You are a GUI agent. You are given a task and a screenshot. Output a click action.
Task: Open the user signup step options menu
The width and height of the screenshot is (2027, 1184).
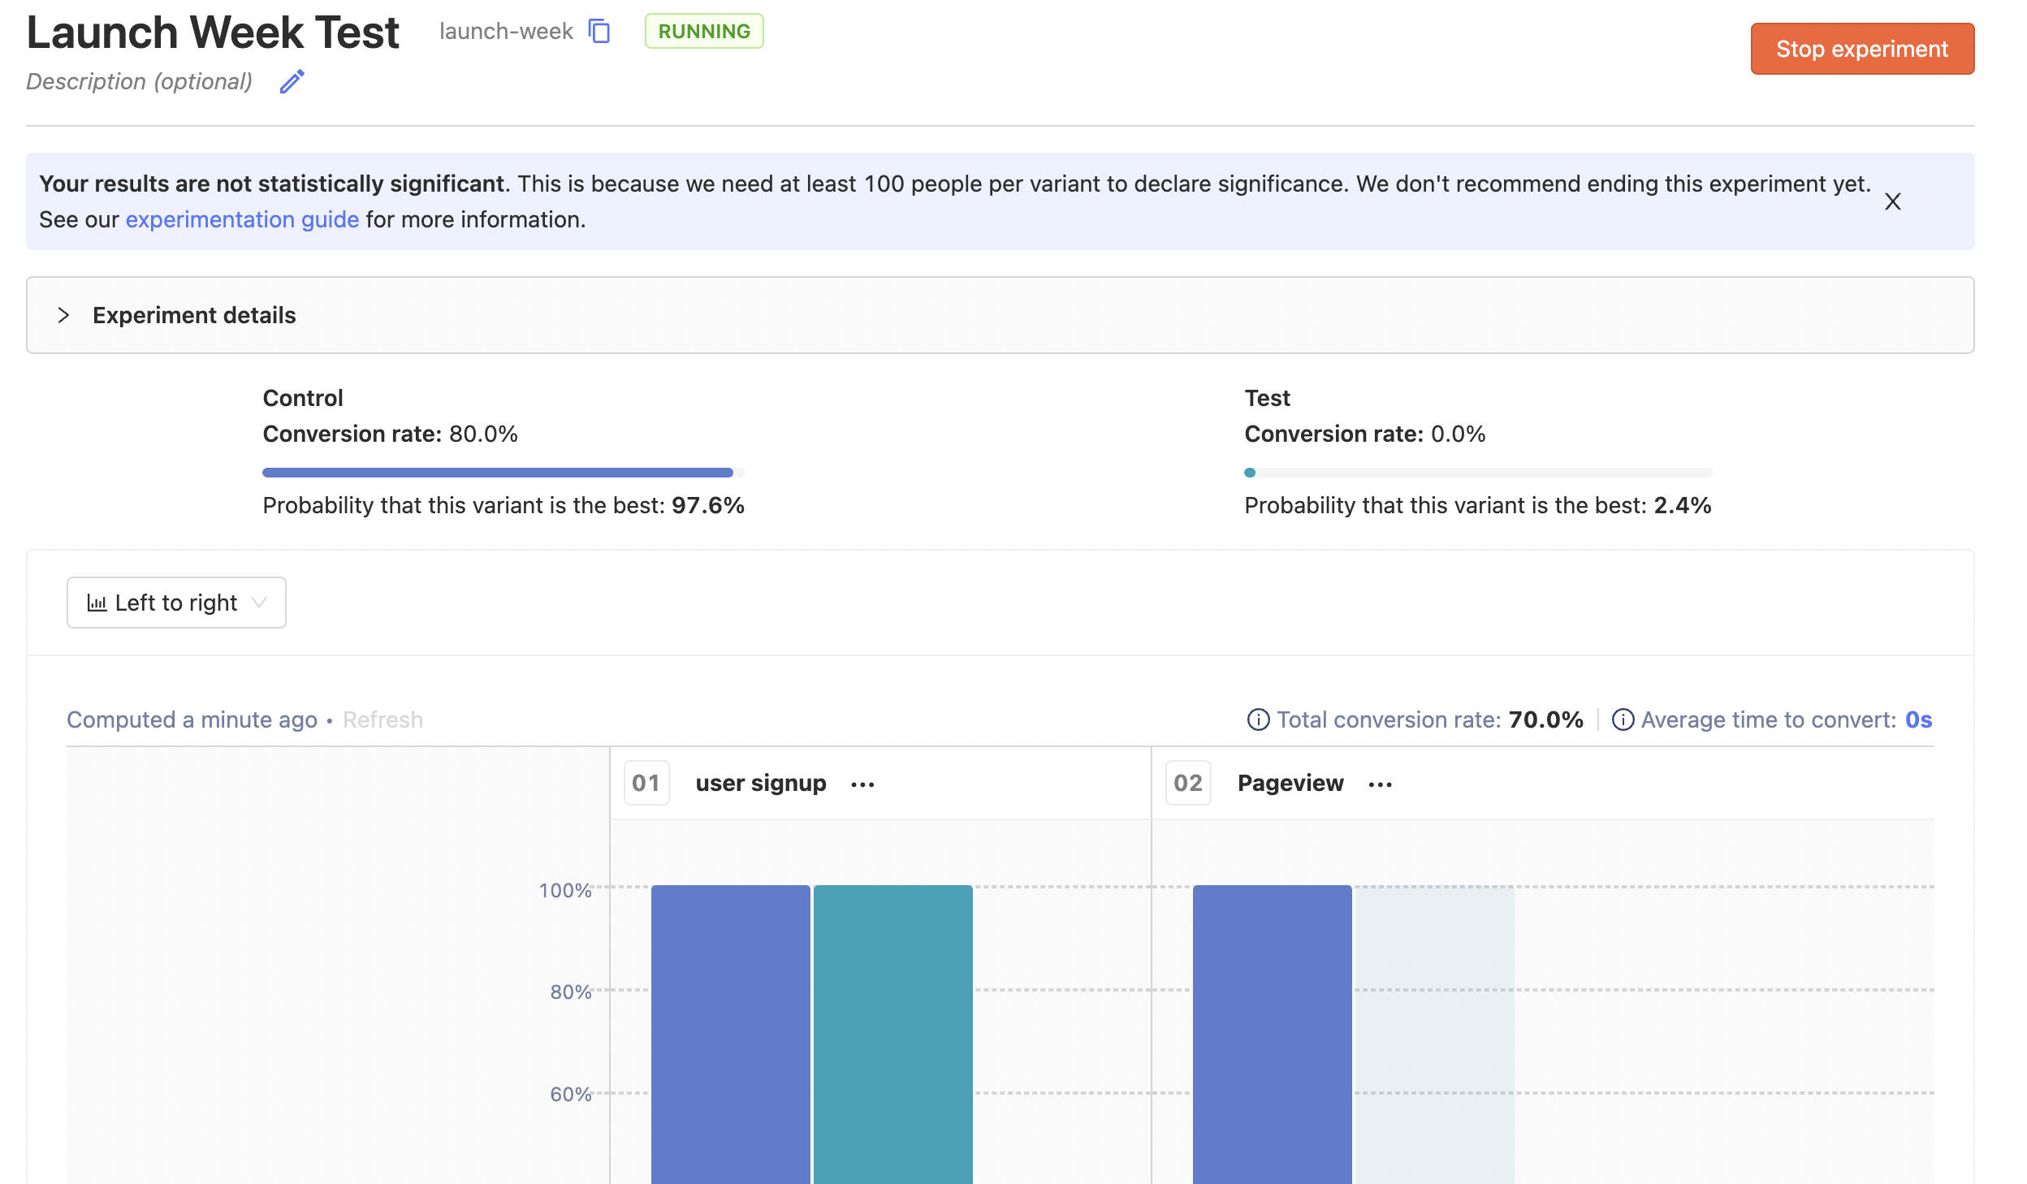[x=862, y=784]
